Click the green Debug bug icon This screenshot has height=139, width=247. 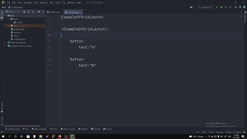click(x=221, y=7)
